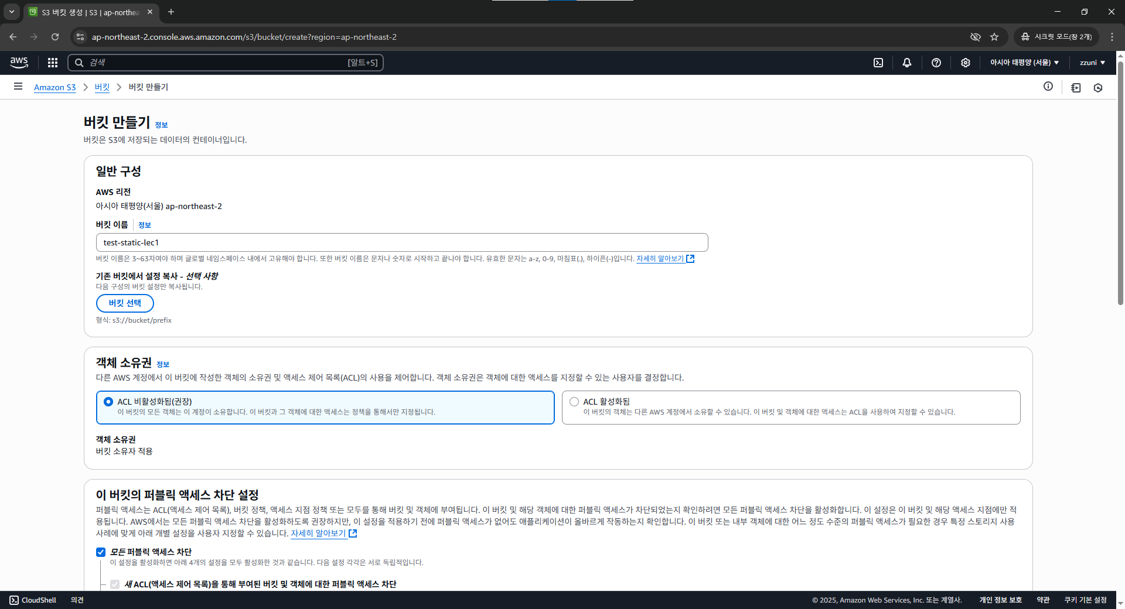The width and height of the screenshot is (1125, 609).
Task: Toggle the 새 ACL 퍼블릭 액세스 차단 checkbox
Action: (x=115, y=584)
